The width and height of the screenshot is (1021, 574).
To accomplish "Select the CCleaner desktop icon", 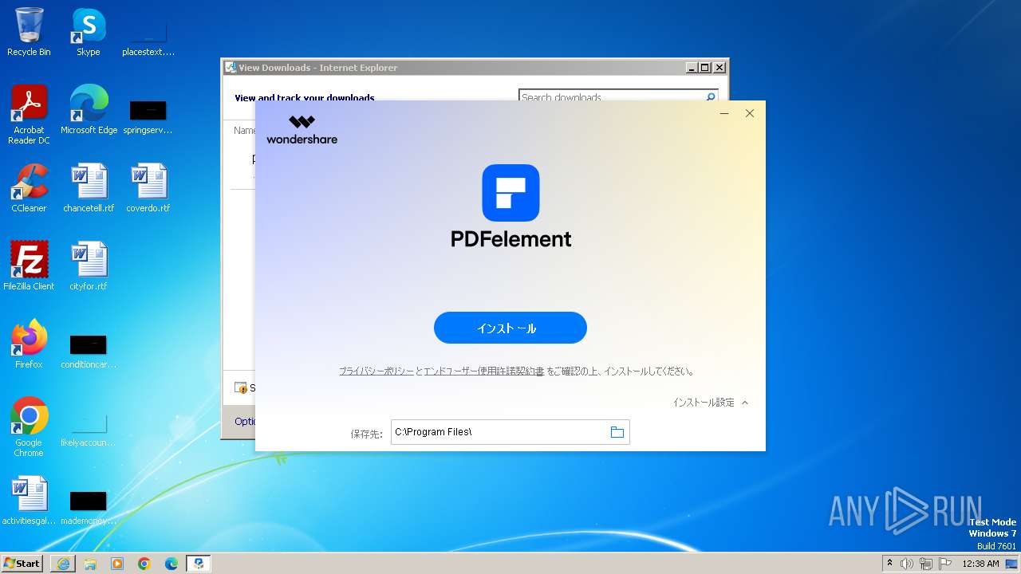I will coord(29,188).
